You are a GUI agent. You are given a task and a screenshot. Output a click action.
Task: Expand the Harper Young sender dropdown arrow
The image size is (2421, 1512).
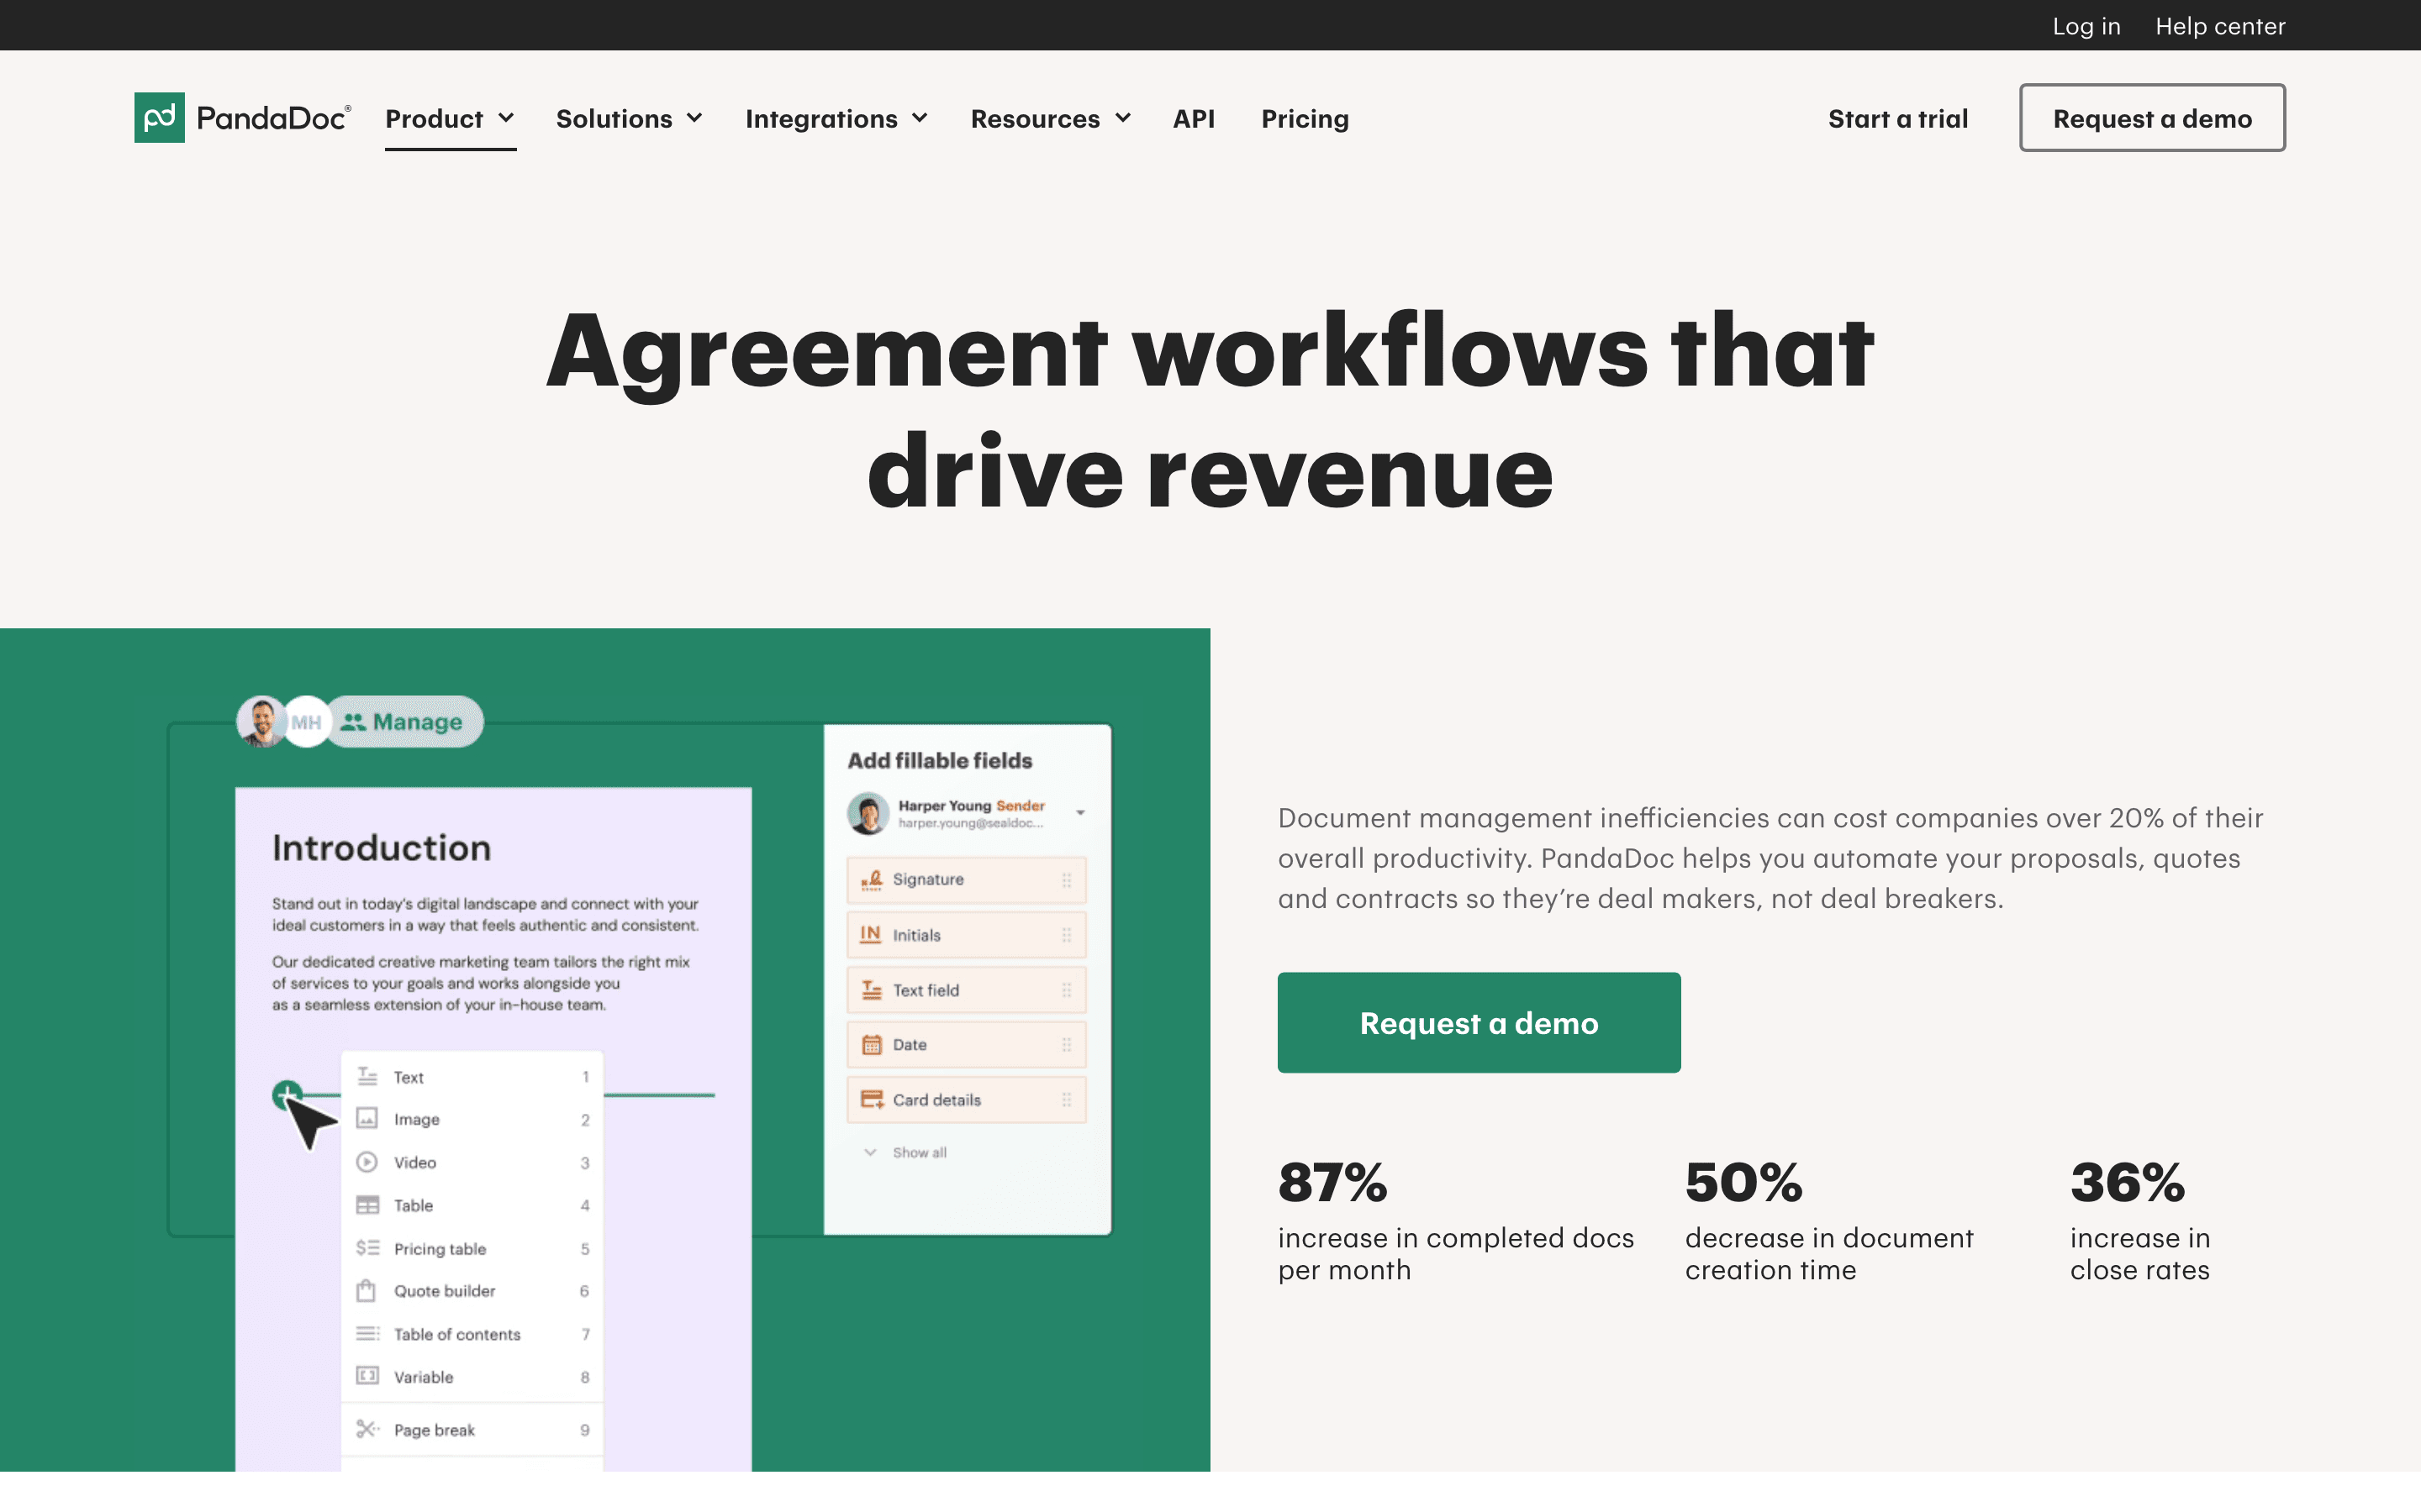1080,813
